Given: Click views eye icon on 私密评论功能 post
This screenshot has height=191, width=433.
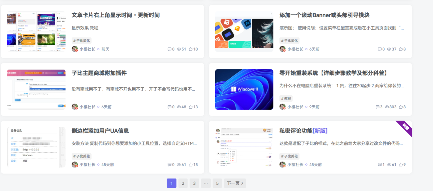Looking at the screenshot, I should pos(389,165).
